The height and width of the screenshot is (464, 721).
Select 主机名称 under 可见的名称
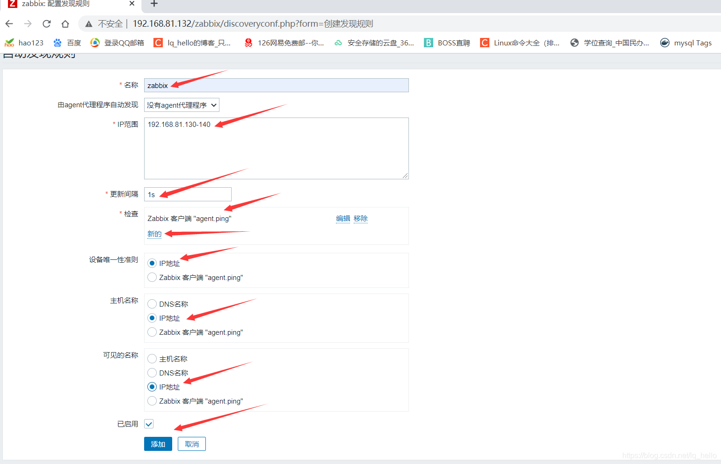152,359
